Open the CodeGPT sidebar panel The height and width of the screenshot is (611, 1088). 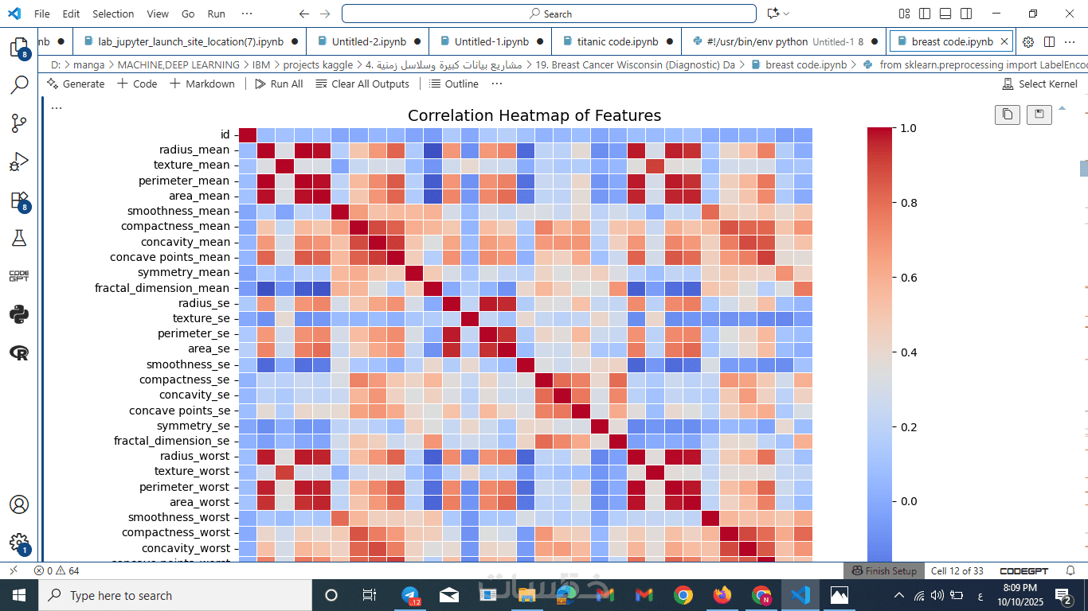(19, 276)
